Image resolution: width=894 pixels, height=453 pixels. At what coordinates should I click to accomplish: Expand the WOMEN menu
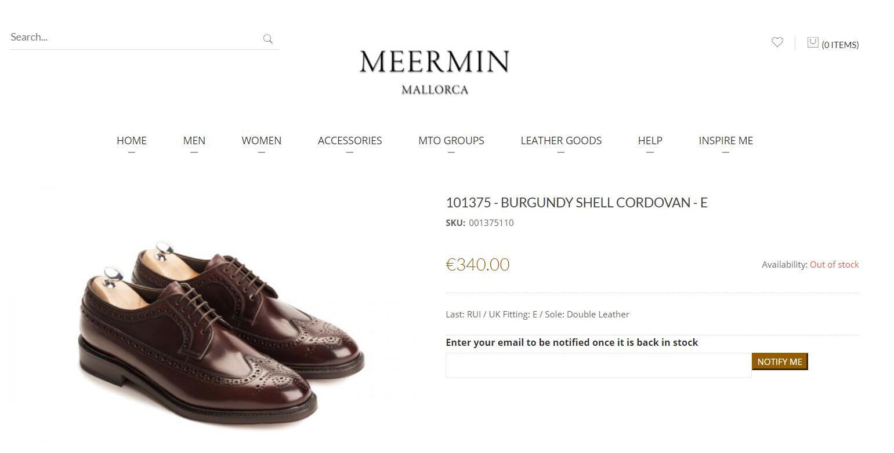(x=262, y=141)
